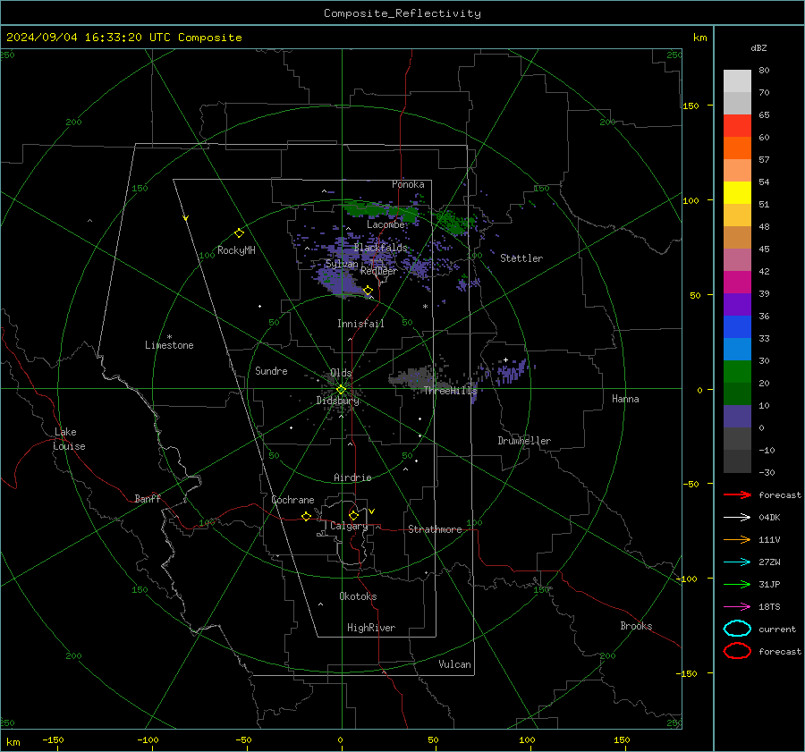Click the 42 dBZ pink color swatch
805x752 pixels.
pyautogui.click(x=737, y=259)
